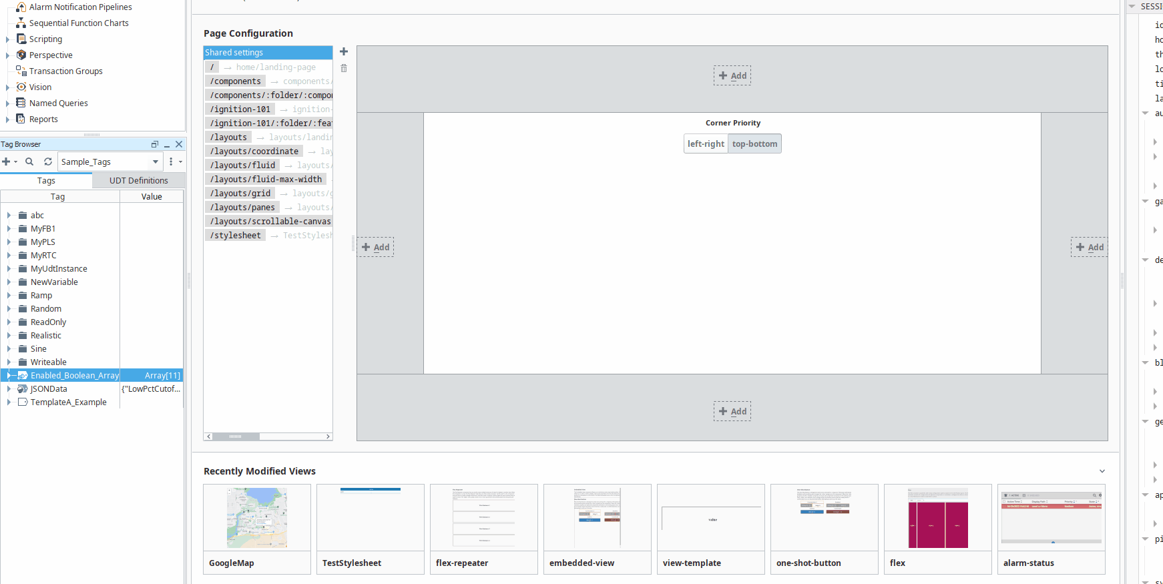This screenshot has height=584, width=1163.
Task: Expand the Named Queries tree node
Action: click(x=8, y=103)
